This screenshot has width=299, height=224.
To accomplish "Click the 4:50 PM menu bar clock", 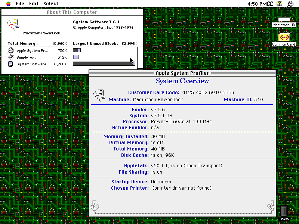I will 257,4.
